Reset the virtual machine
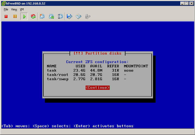This screenshot has width=195, height=135. (x=33, y=16)
